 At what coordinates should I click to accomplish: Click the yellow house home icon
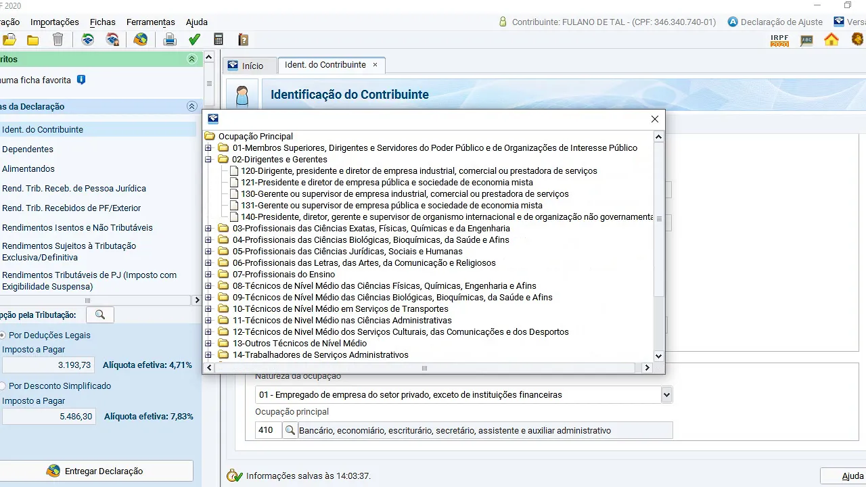(x=831, y=40)
